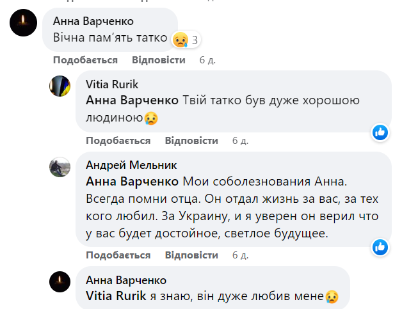
Task: Open Vitia Rurik's profile picture
Action: point(60,85)
